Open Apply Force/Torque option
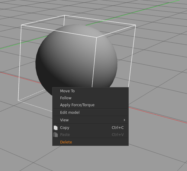Viewport: 187px width, 171px height. [90, 105]
